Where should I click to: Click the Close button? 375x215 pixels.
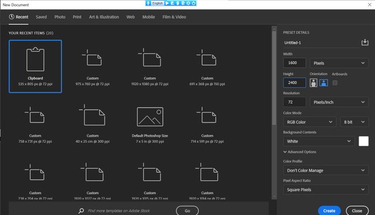tap(357, 211)
